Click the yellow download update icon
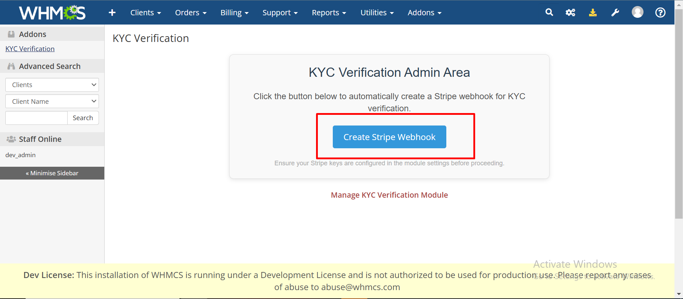 click(593, 12)
